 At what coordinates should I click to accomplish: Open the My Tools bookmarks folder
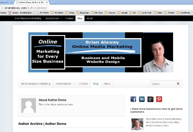[97, 13]
